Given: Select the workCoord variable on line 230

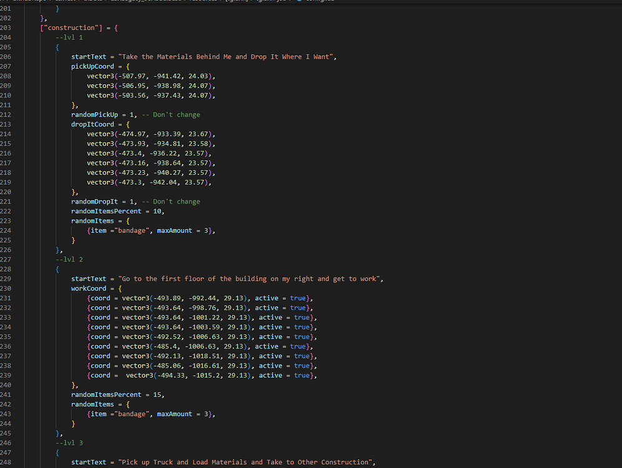Looking at the screenshot, I should click(x=87, y=288).
